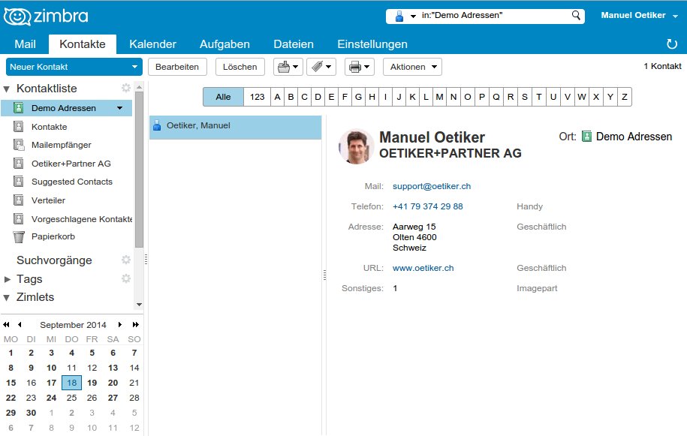Switch to the Einstellungen tab

click(372, 44)
